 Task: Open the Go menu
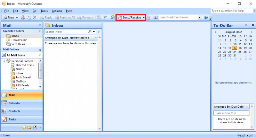(x=35, y=11)
